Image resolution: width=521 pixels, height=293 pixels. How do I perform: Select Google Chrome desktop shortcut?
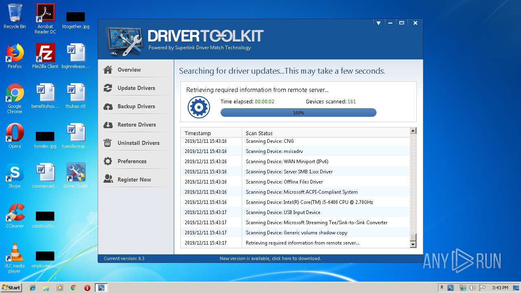[x=15, y=98]
